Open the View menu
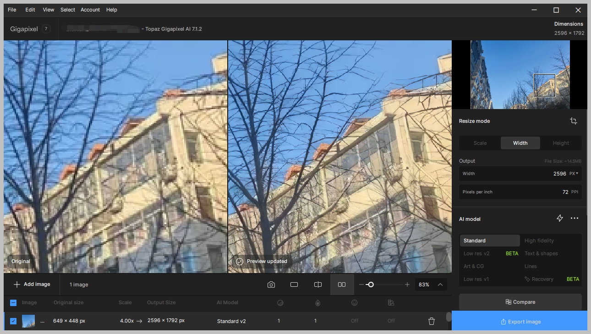591x334 pixels. pos(48,10)
